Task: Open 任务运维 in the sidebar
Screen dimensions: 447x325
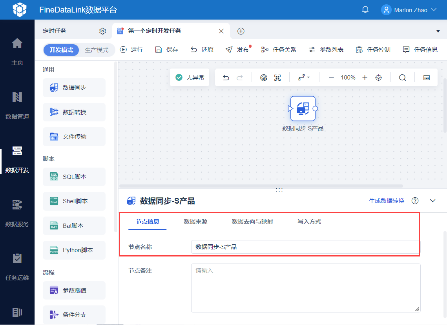Action: (17, 267)
